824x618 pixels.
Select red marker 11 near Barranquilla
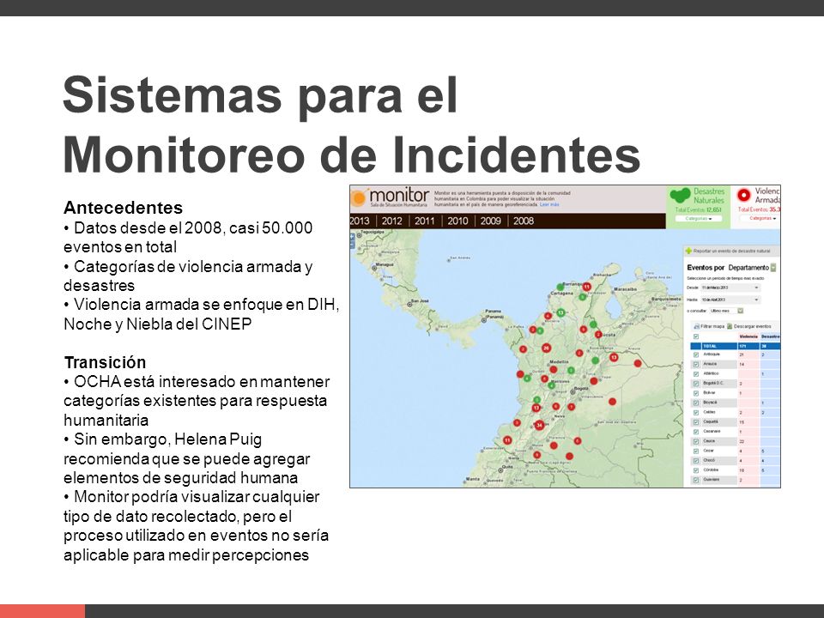click(586, 287)
